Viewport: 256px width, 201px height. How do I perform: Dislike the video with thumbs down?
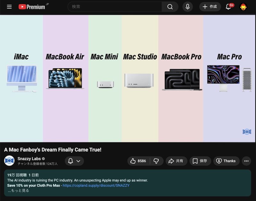[x=156, y=161]
